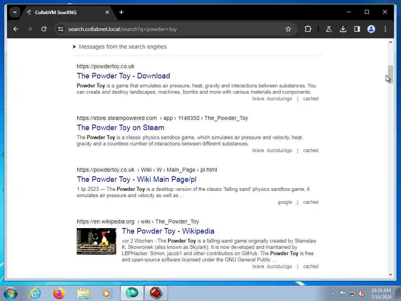
Task: Click the en.wikipedia.org URL text
Action: 105,222
